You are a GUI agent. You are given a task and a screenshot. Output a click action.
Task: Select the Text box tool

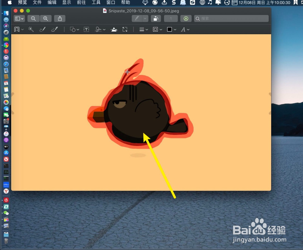pos(86,29)
